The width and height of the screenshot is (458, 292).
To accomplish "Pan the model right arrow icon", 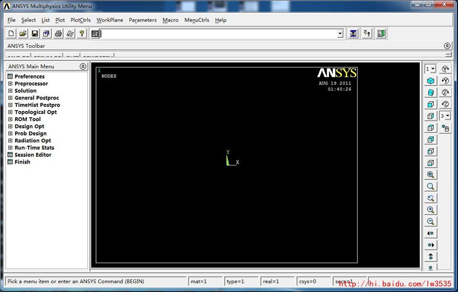I will point(430,245).
